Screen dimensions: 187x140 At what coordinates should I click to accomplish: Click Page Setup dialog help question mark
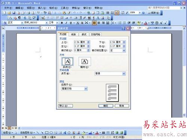click(x=123, y=28)
